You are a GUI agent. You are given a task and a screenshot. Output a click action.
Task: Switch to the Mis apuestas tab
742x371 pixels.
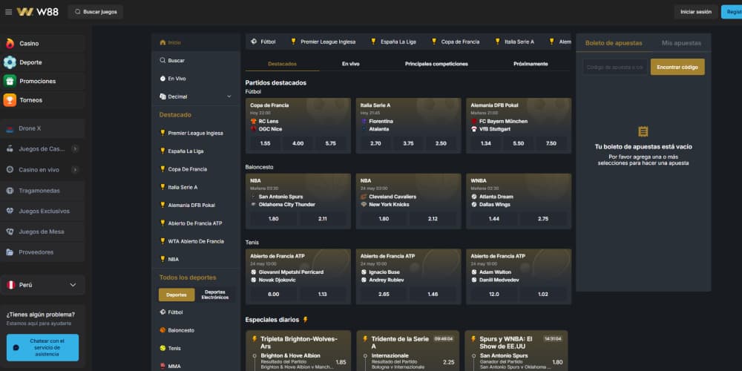point(681,43)
